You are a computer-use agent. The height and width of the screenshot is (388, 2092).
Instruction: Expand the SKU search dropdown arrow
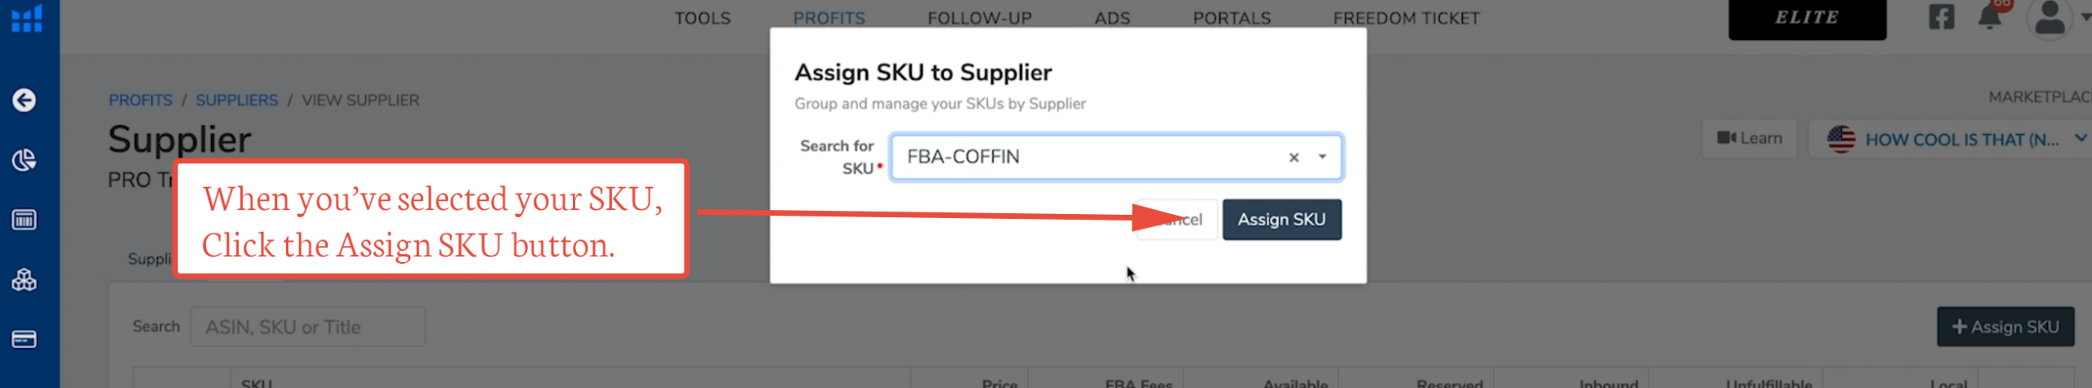[x=1322, y=157]
